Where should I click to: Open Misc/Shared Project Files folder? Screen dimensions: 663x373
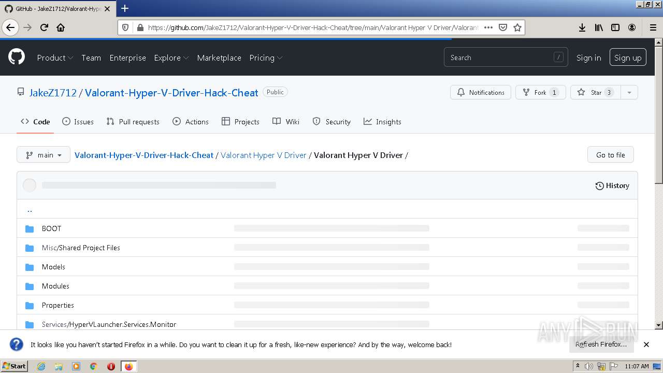click(81, 248)
